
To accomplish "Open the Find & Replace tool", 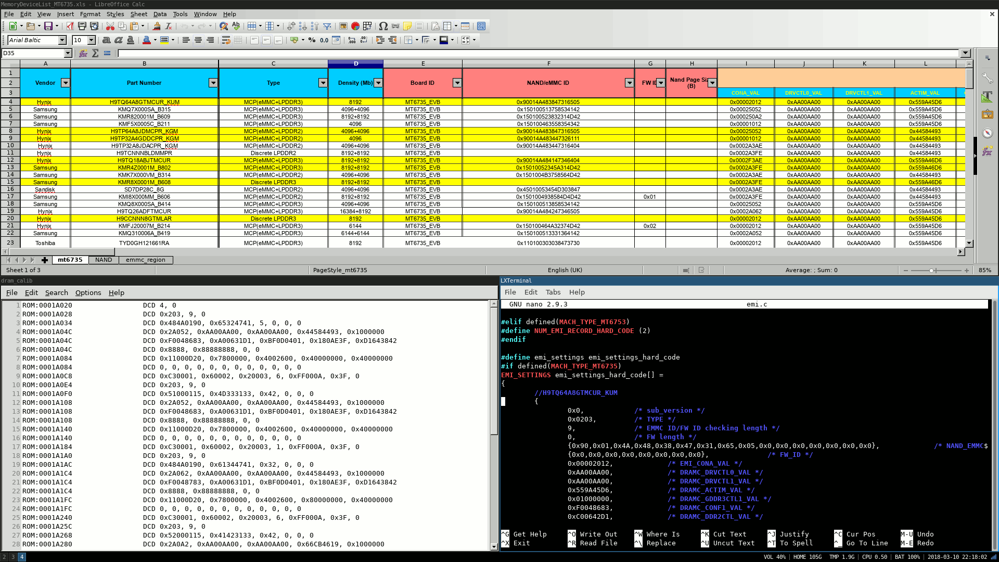I will [x=224, y=26].
